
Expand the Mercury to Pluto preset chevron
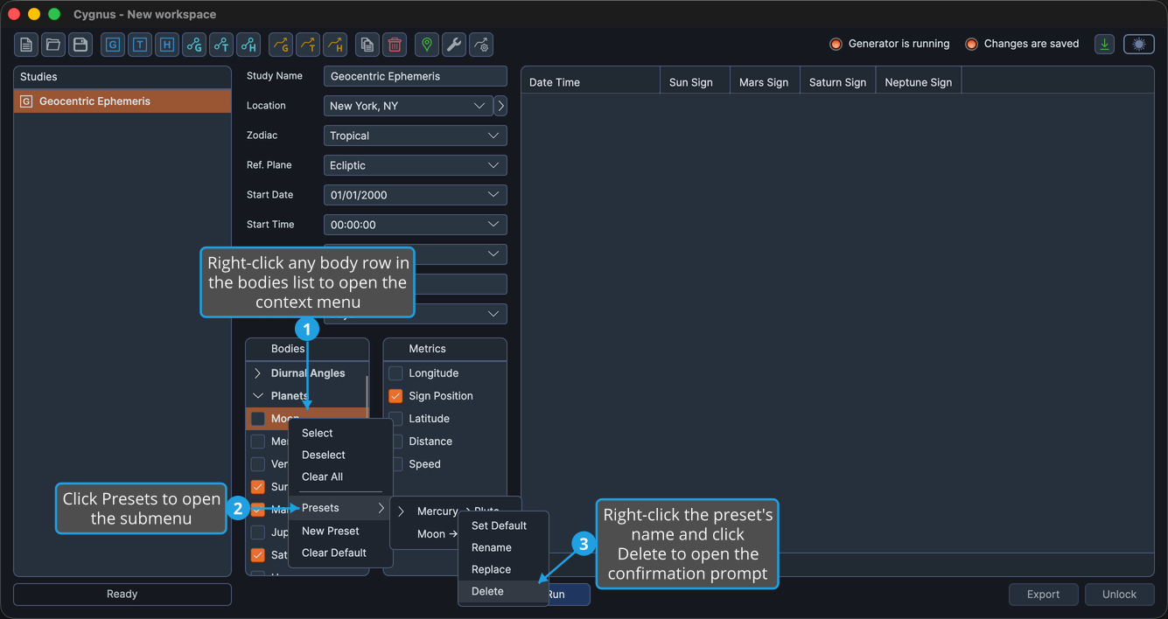pyautogui.click(x=402, y=511)
